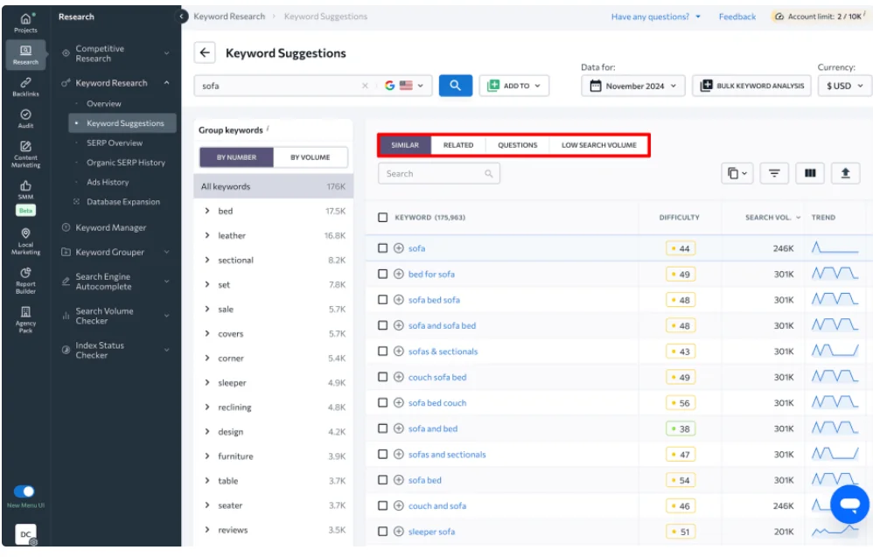This screenshot has height=557, width=873.
Task: Open the DC account avatar
Action: click(25, 534)
